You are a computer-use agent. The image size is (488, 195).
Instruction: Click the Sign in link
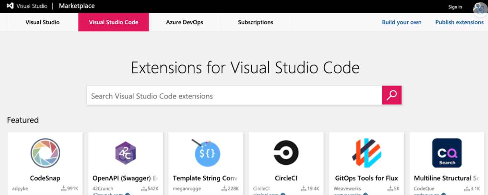[x=455, y=7]
